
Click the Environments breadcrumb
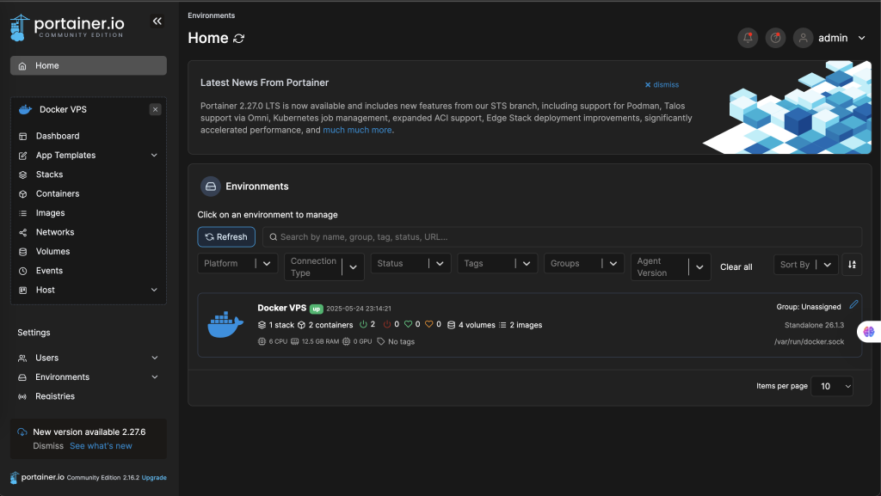coord(212,15)
